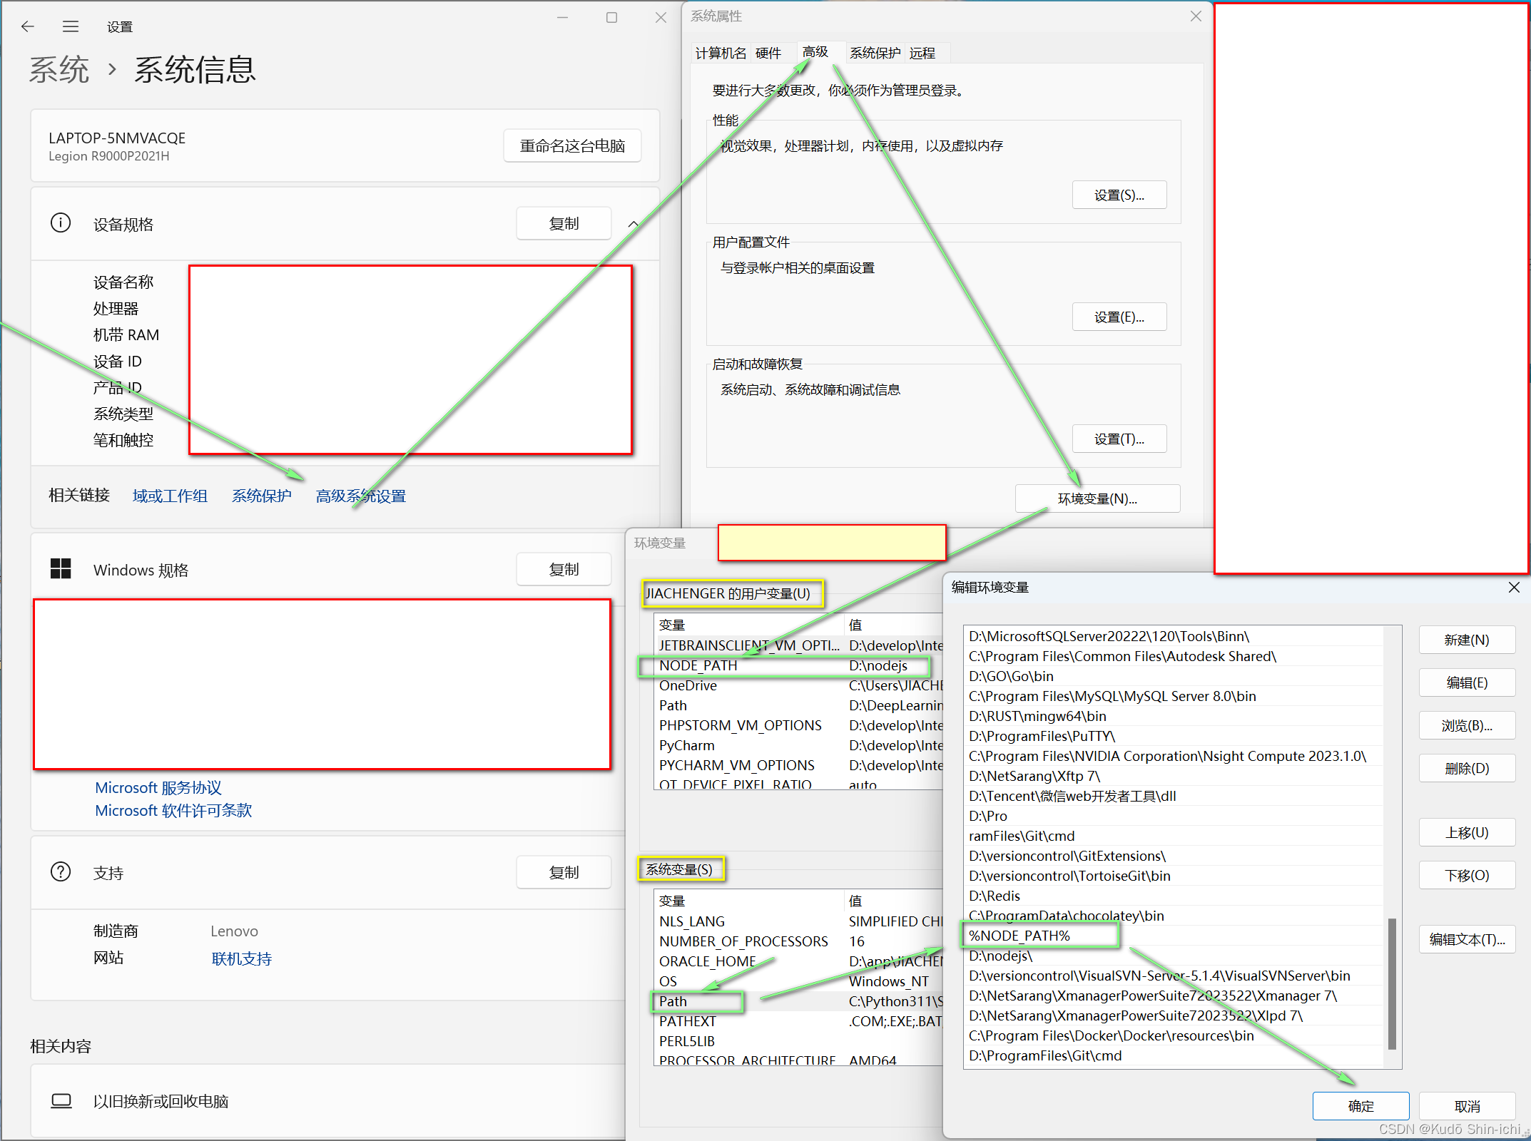Screen dimensions: 1531x1141
Task: Click 变量 column header in system variables
Action: [748, 901]
